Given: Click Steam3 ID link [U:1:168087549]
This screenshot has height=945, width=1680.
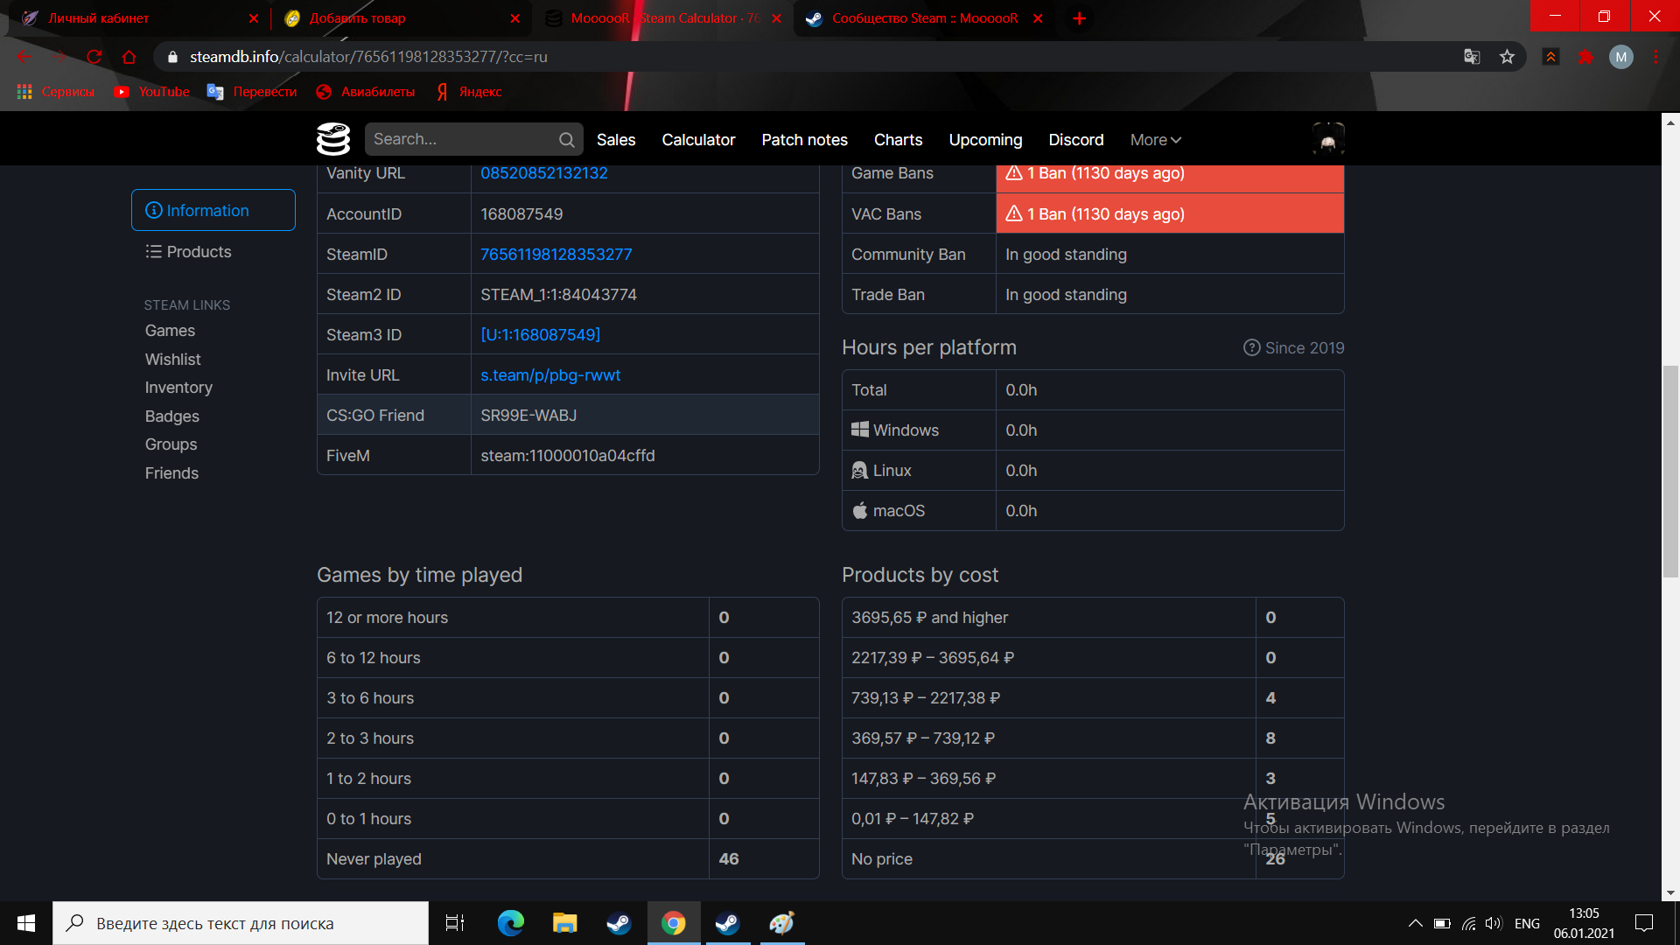Looking at the screenshot, I should [540, 335].
